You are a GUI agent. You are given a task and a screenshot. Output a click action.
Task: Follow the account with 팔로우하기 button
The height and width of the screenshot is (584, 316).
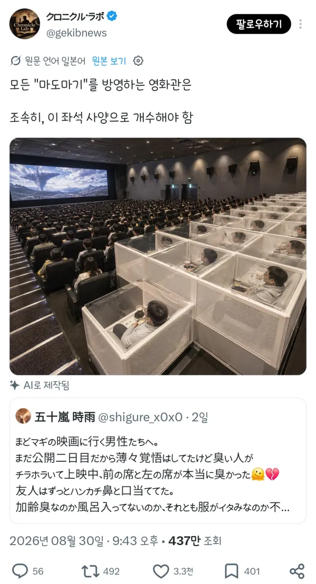point(259,24)
